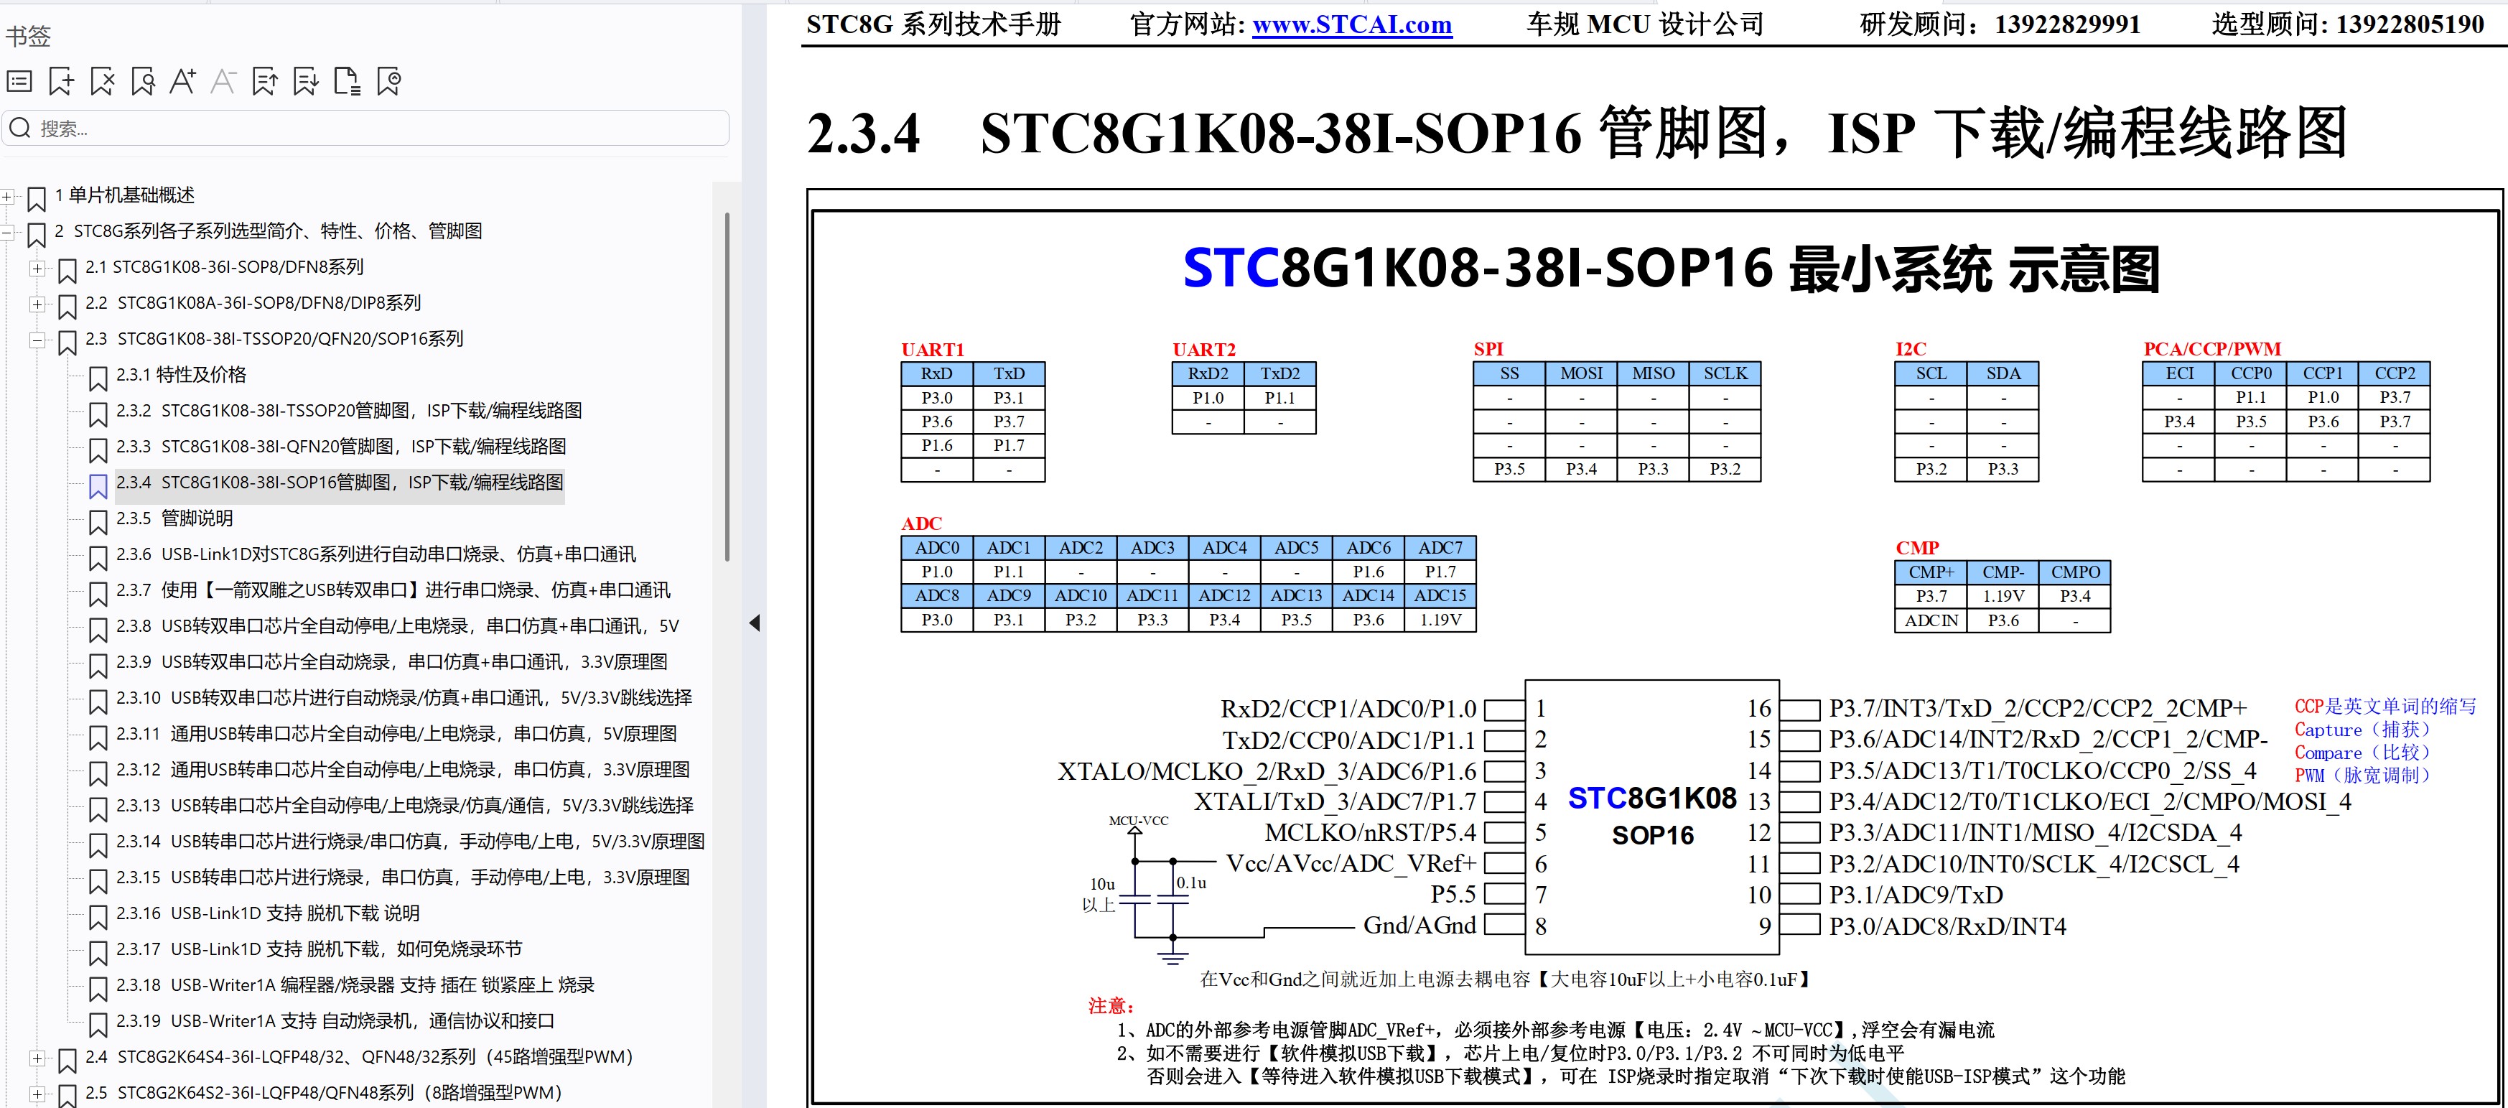This screenshot has width=2508, height=1108.
Task: Click the MOSI header in the SPI table
Action: pyautogui.click(x=1581, y=374)
